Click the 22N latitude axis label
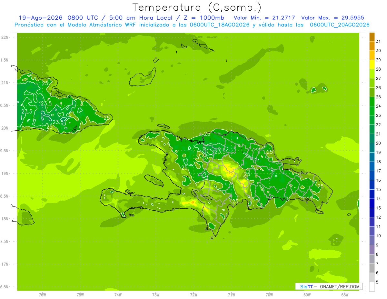 [5, 37]
